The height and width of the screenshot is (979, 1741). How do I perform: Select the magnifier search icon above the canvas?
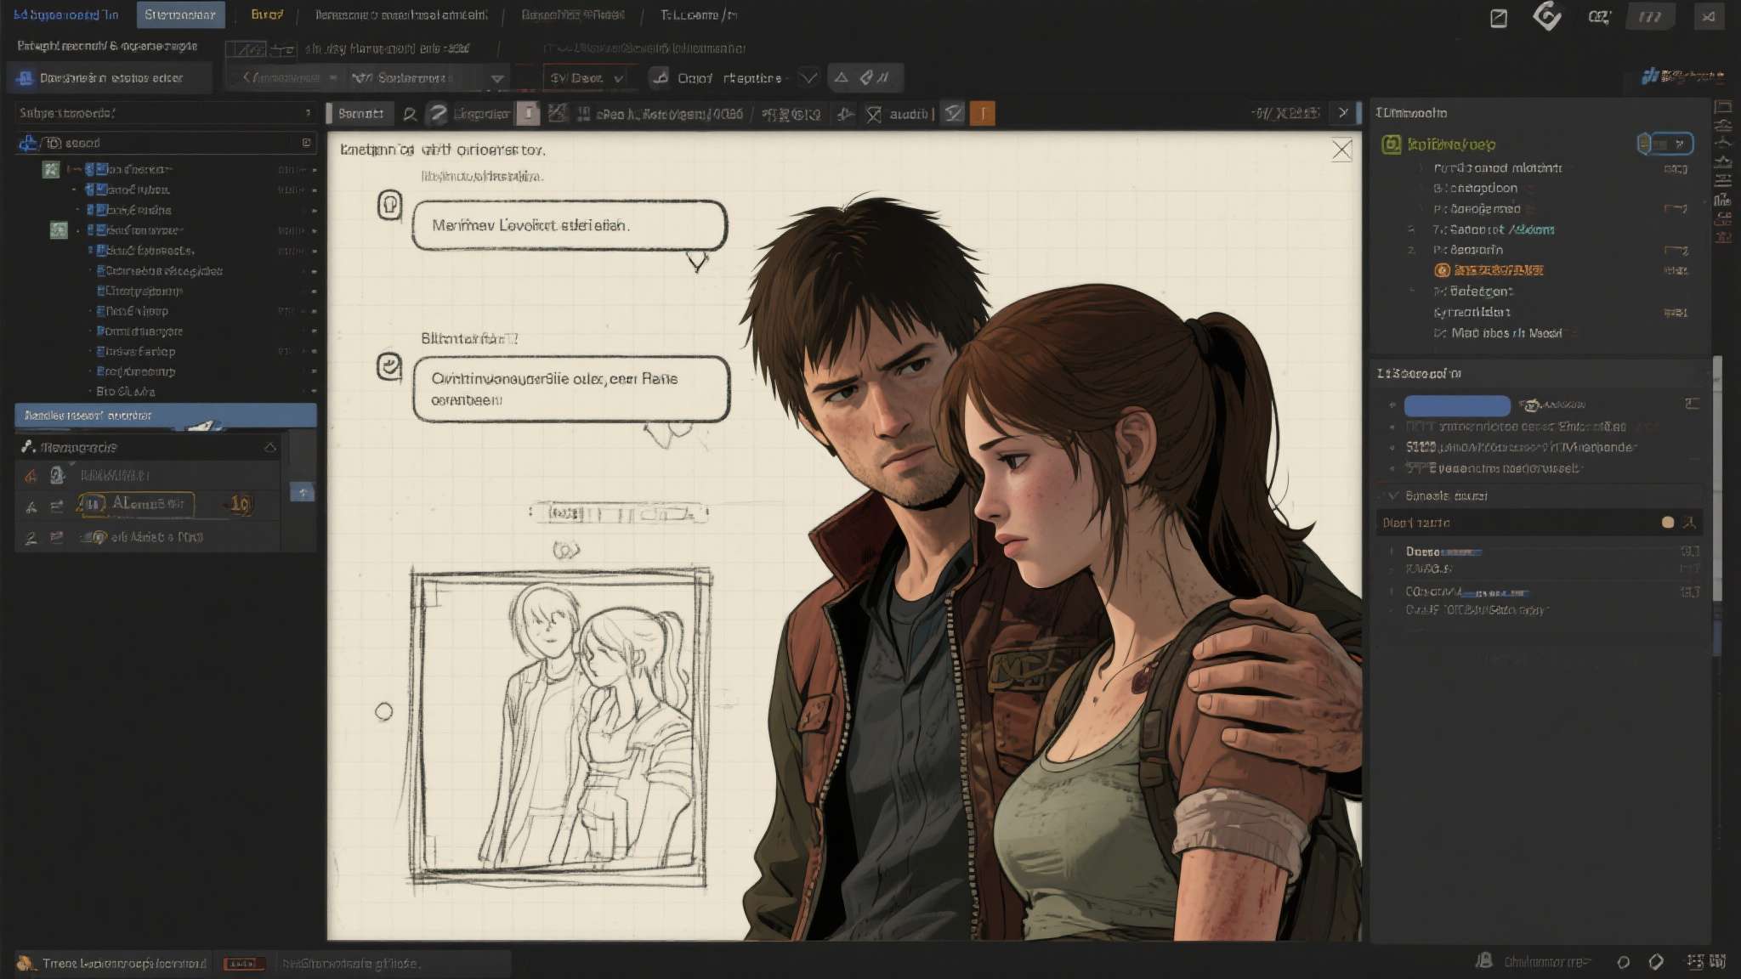coord(410,114)
